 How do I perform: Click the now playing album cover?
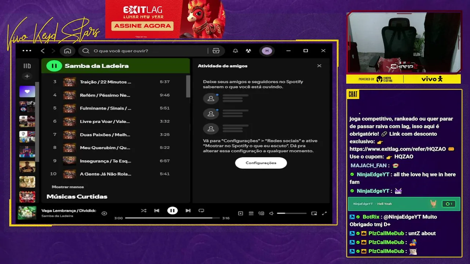[x=27, y=213]
